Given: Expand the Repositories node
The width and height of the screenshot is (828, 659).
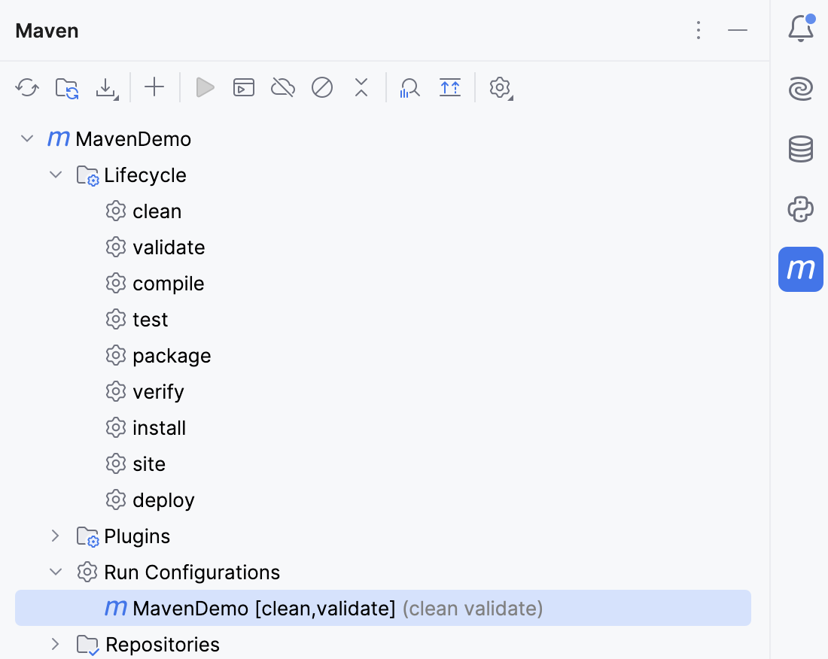Looking at the screenshot, I should 55,645.
